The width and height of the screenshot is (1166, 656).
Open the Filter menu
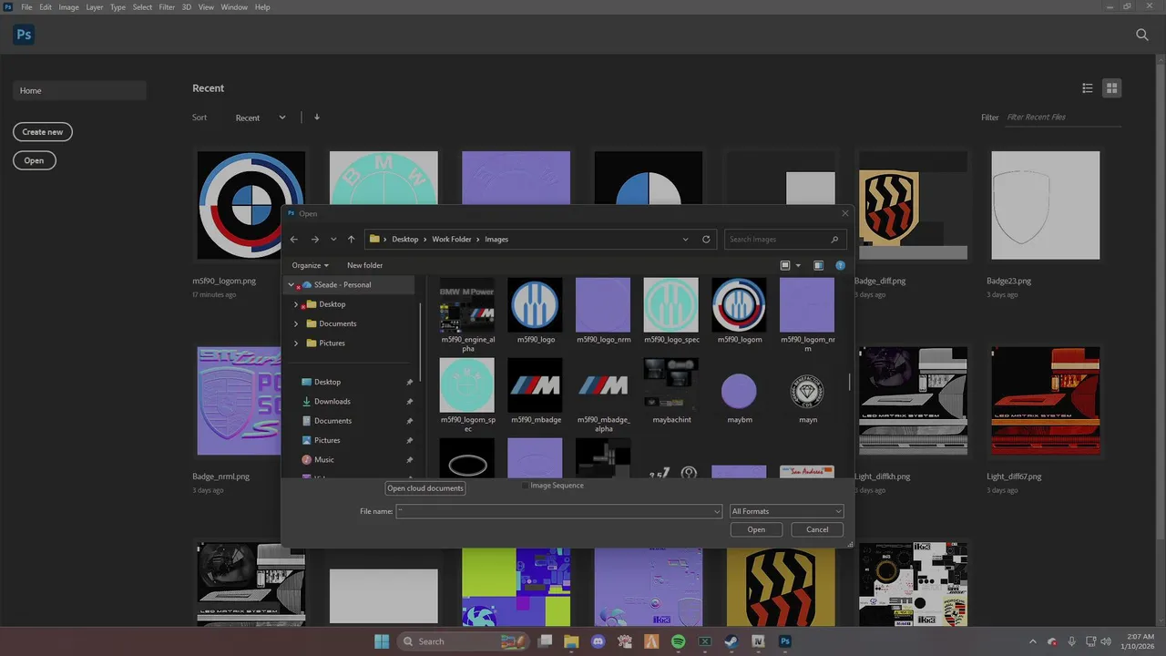(167, 7)
